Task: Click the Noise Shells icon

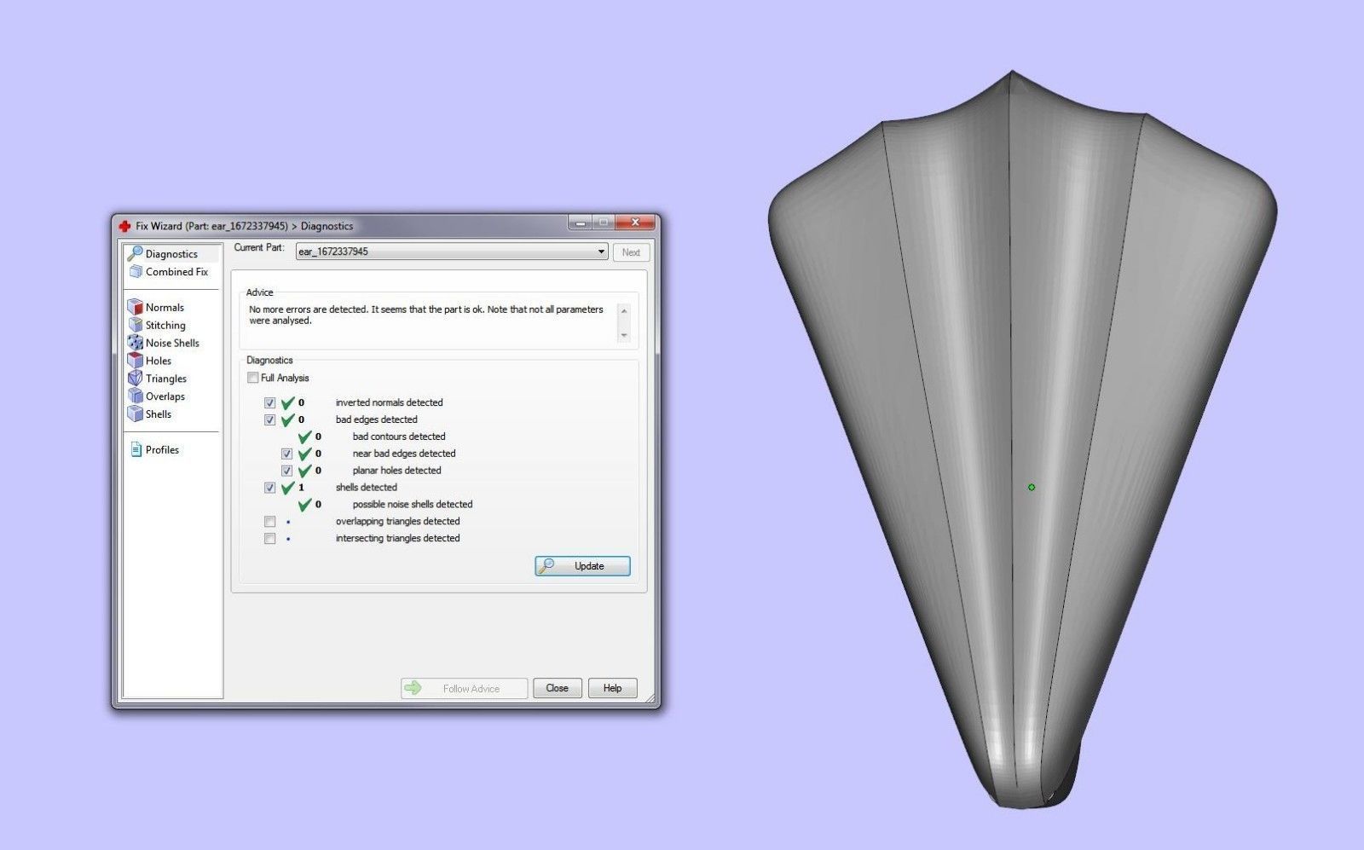Action: coord(135,343)
